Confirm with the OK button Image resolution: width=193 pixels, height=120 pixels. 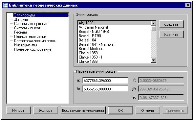pos(120,110)
